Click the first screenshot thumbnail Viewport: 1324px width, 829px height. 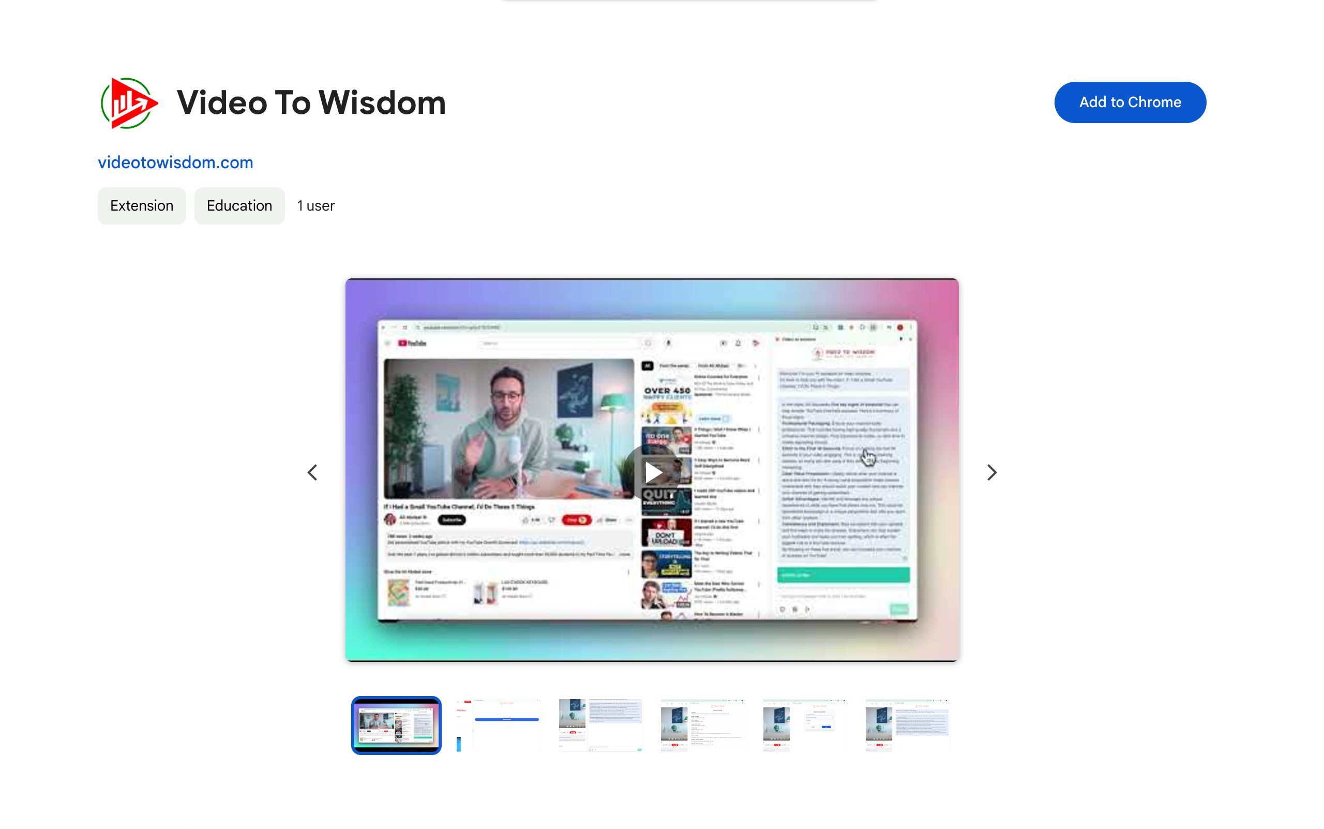pyautogui.click(x=397, y=723)
